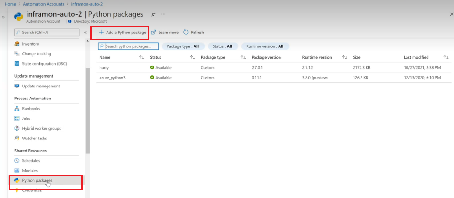454x198 pixels.
Task: Sort by Last modified column arrows
Action: (x=446, y=57)
